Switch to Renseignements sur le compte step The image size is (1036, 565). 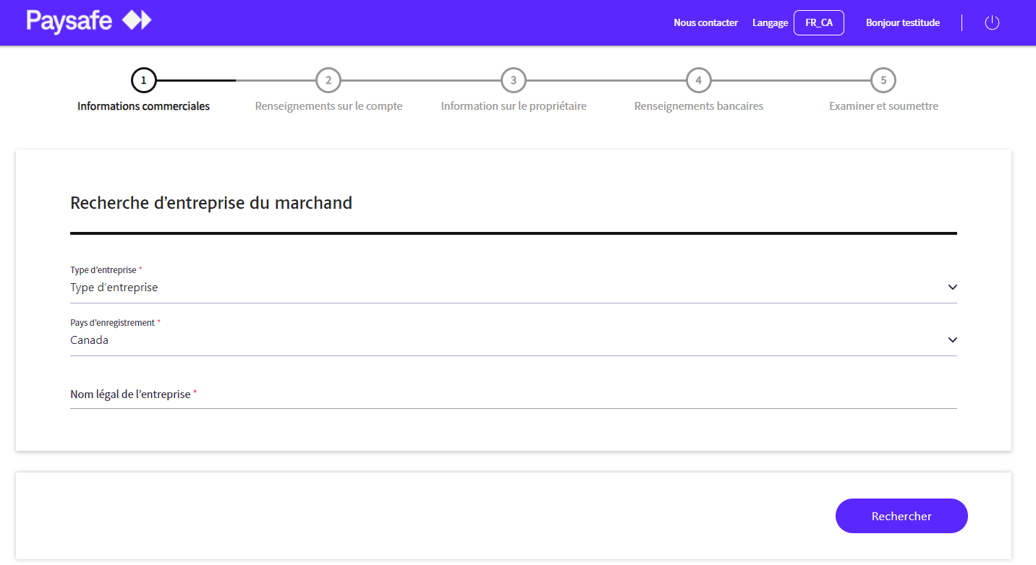pos(328,105)
